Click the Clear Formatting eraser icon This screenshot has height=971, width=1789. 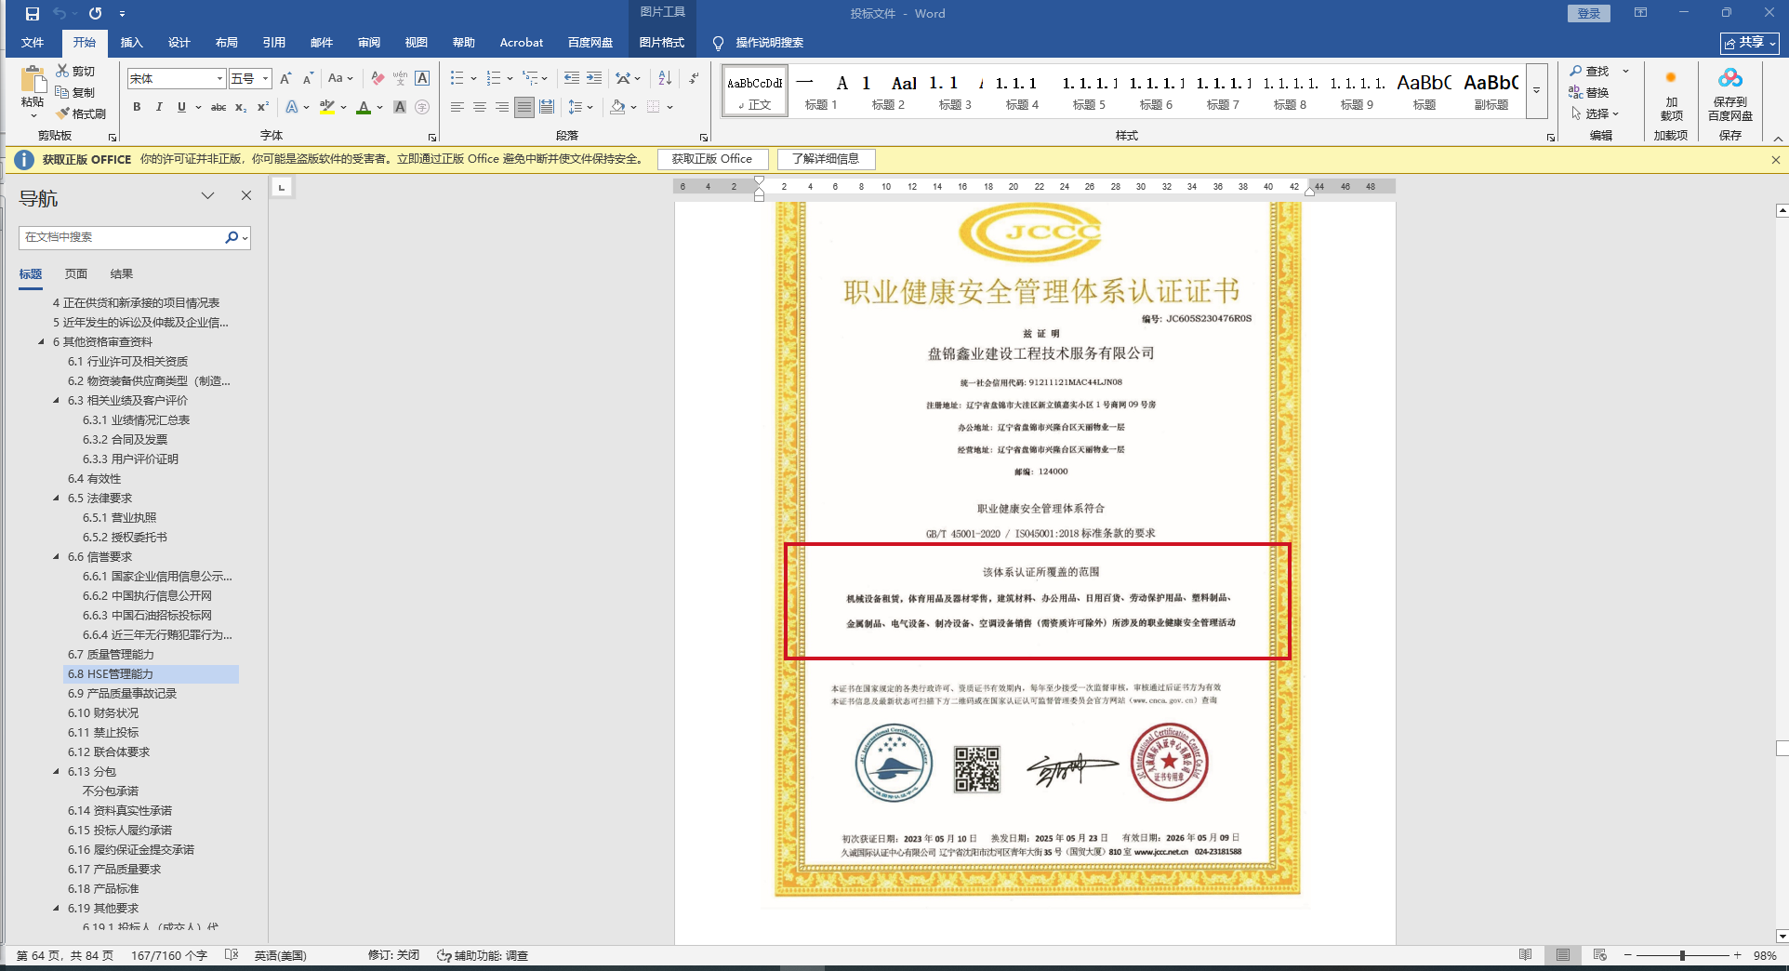pos(378,79)
